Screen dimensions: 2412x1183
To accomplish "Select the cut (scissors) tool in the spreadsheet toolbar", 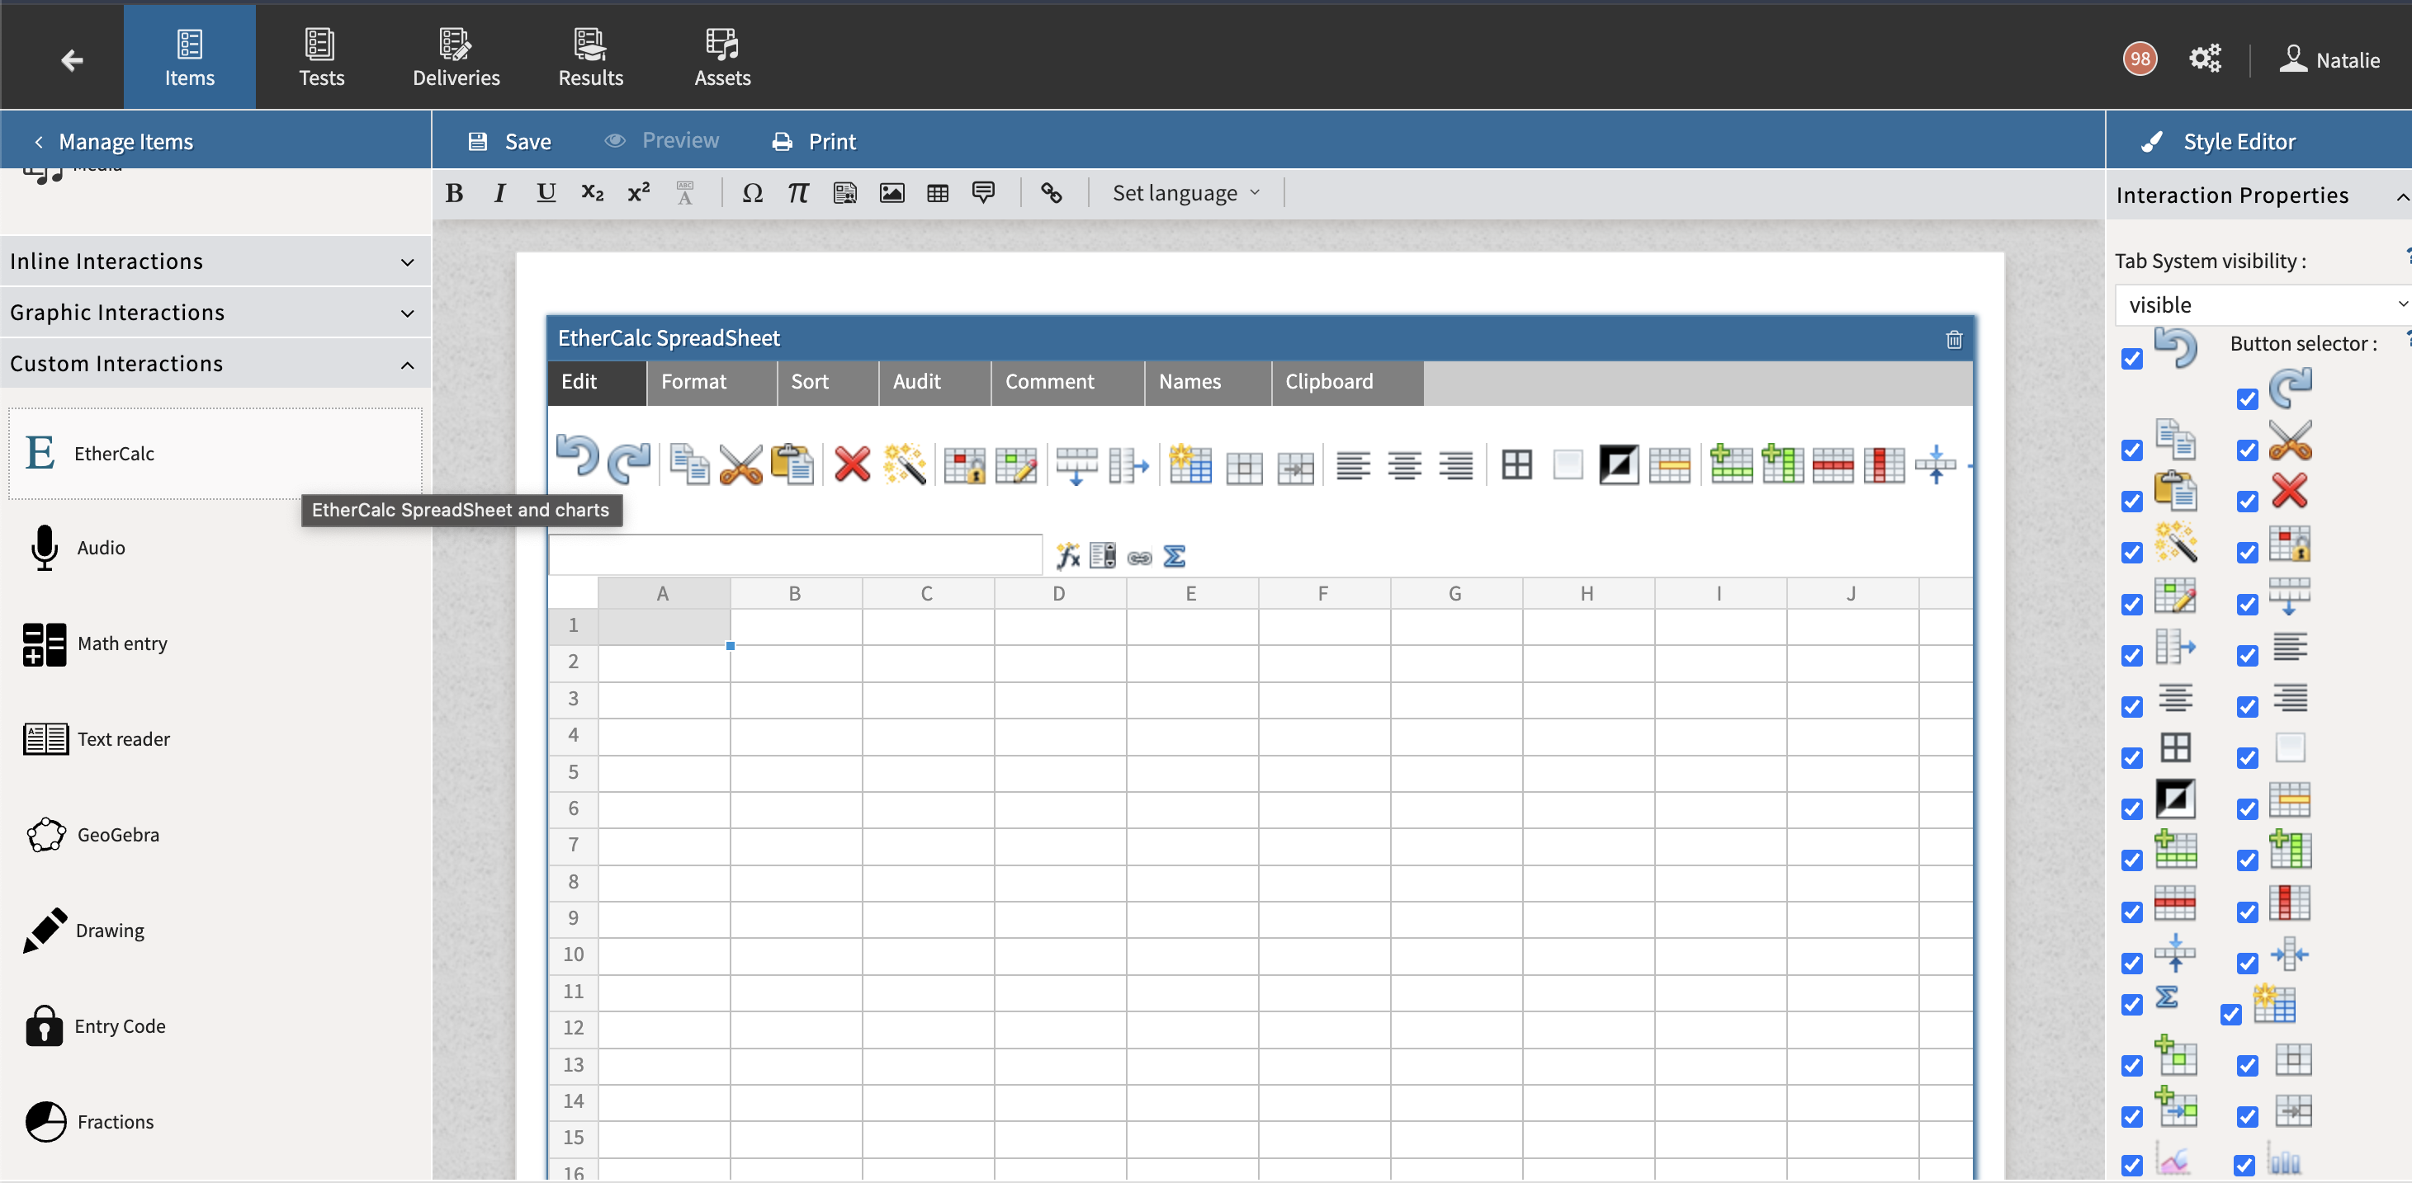I will click(740, 465).
